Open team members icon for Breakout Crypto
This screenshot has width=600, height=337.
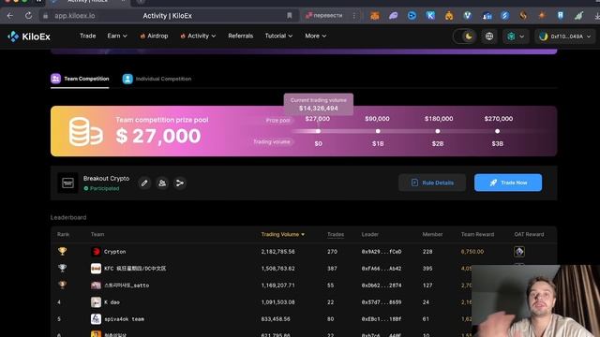tap(162, 183)
